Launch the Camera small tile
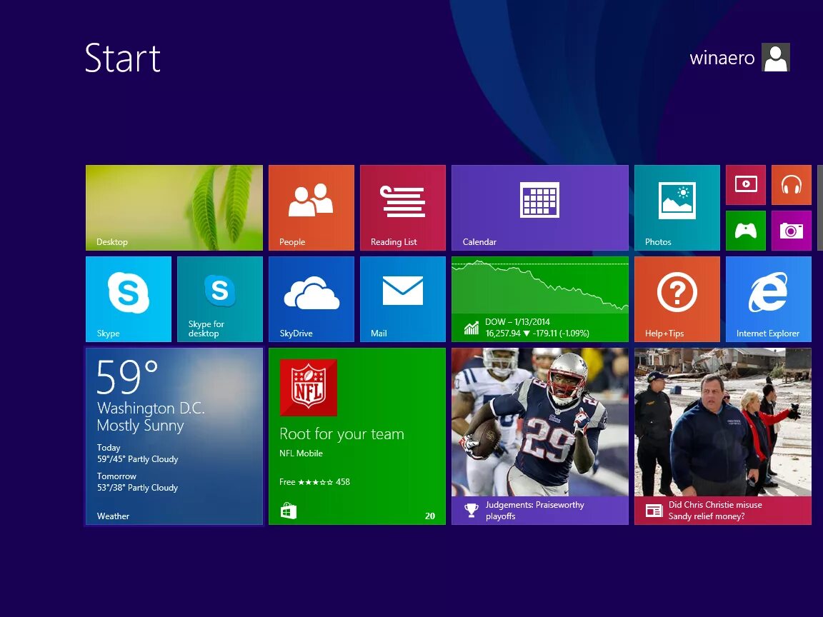Viewport: 823px width, 617px height. [792, 231]
